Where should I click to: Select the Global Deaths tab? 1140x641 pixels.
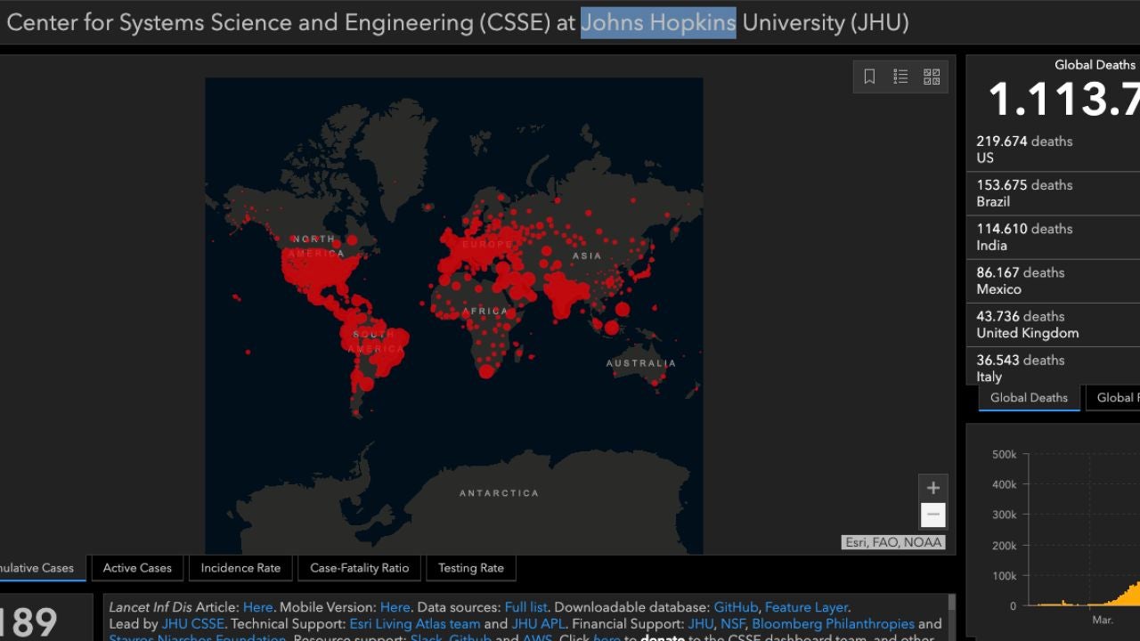point(1029,398)
